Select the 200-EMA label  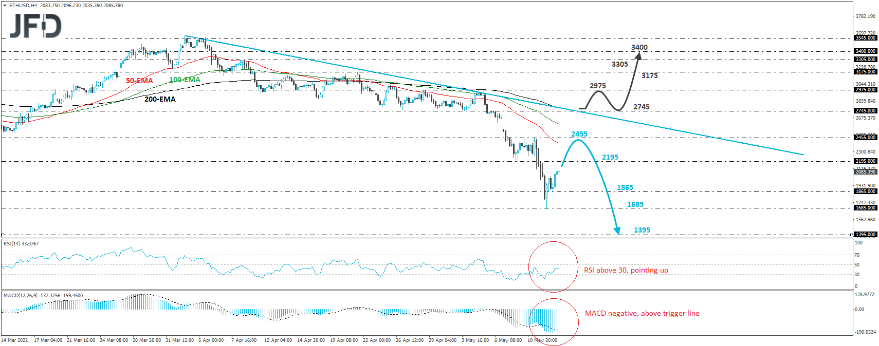(160, 99)
